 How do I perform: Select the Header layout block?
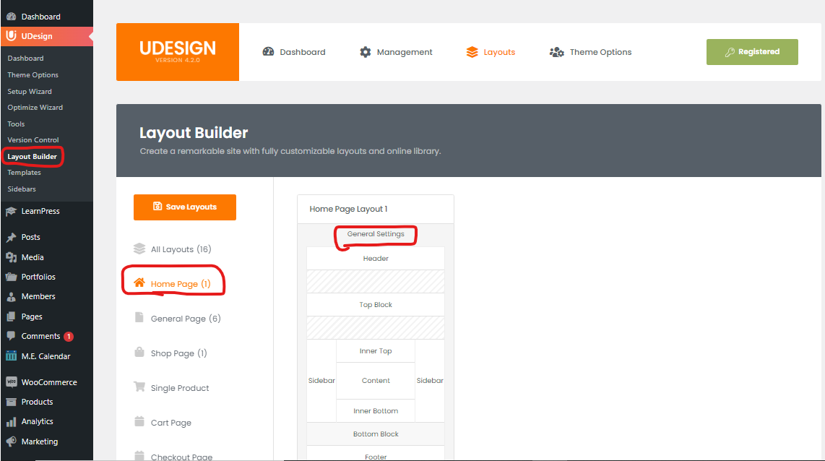tap(376, 259)
